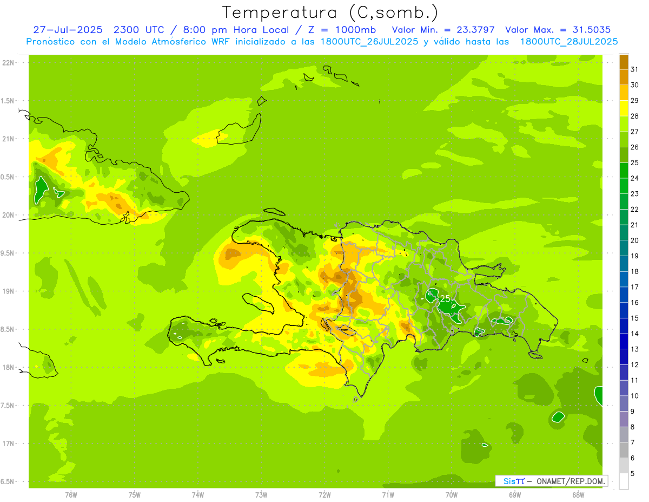The width and height of the screenshot is (649, 502).
Task: Click the '17N' latitude axis label
Action: [x=8, y=444]
